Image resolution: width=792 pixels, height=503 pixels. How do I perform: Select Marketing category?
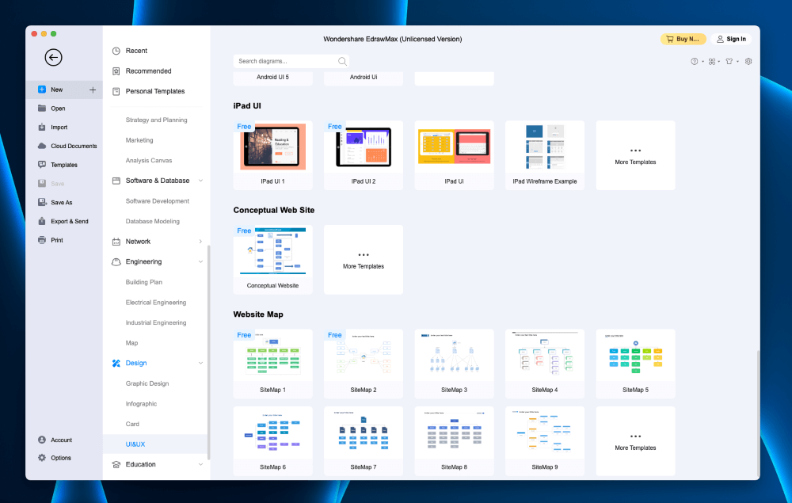pos(139,140)
